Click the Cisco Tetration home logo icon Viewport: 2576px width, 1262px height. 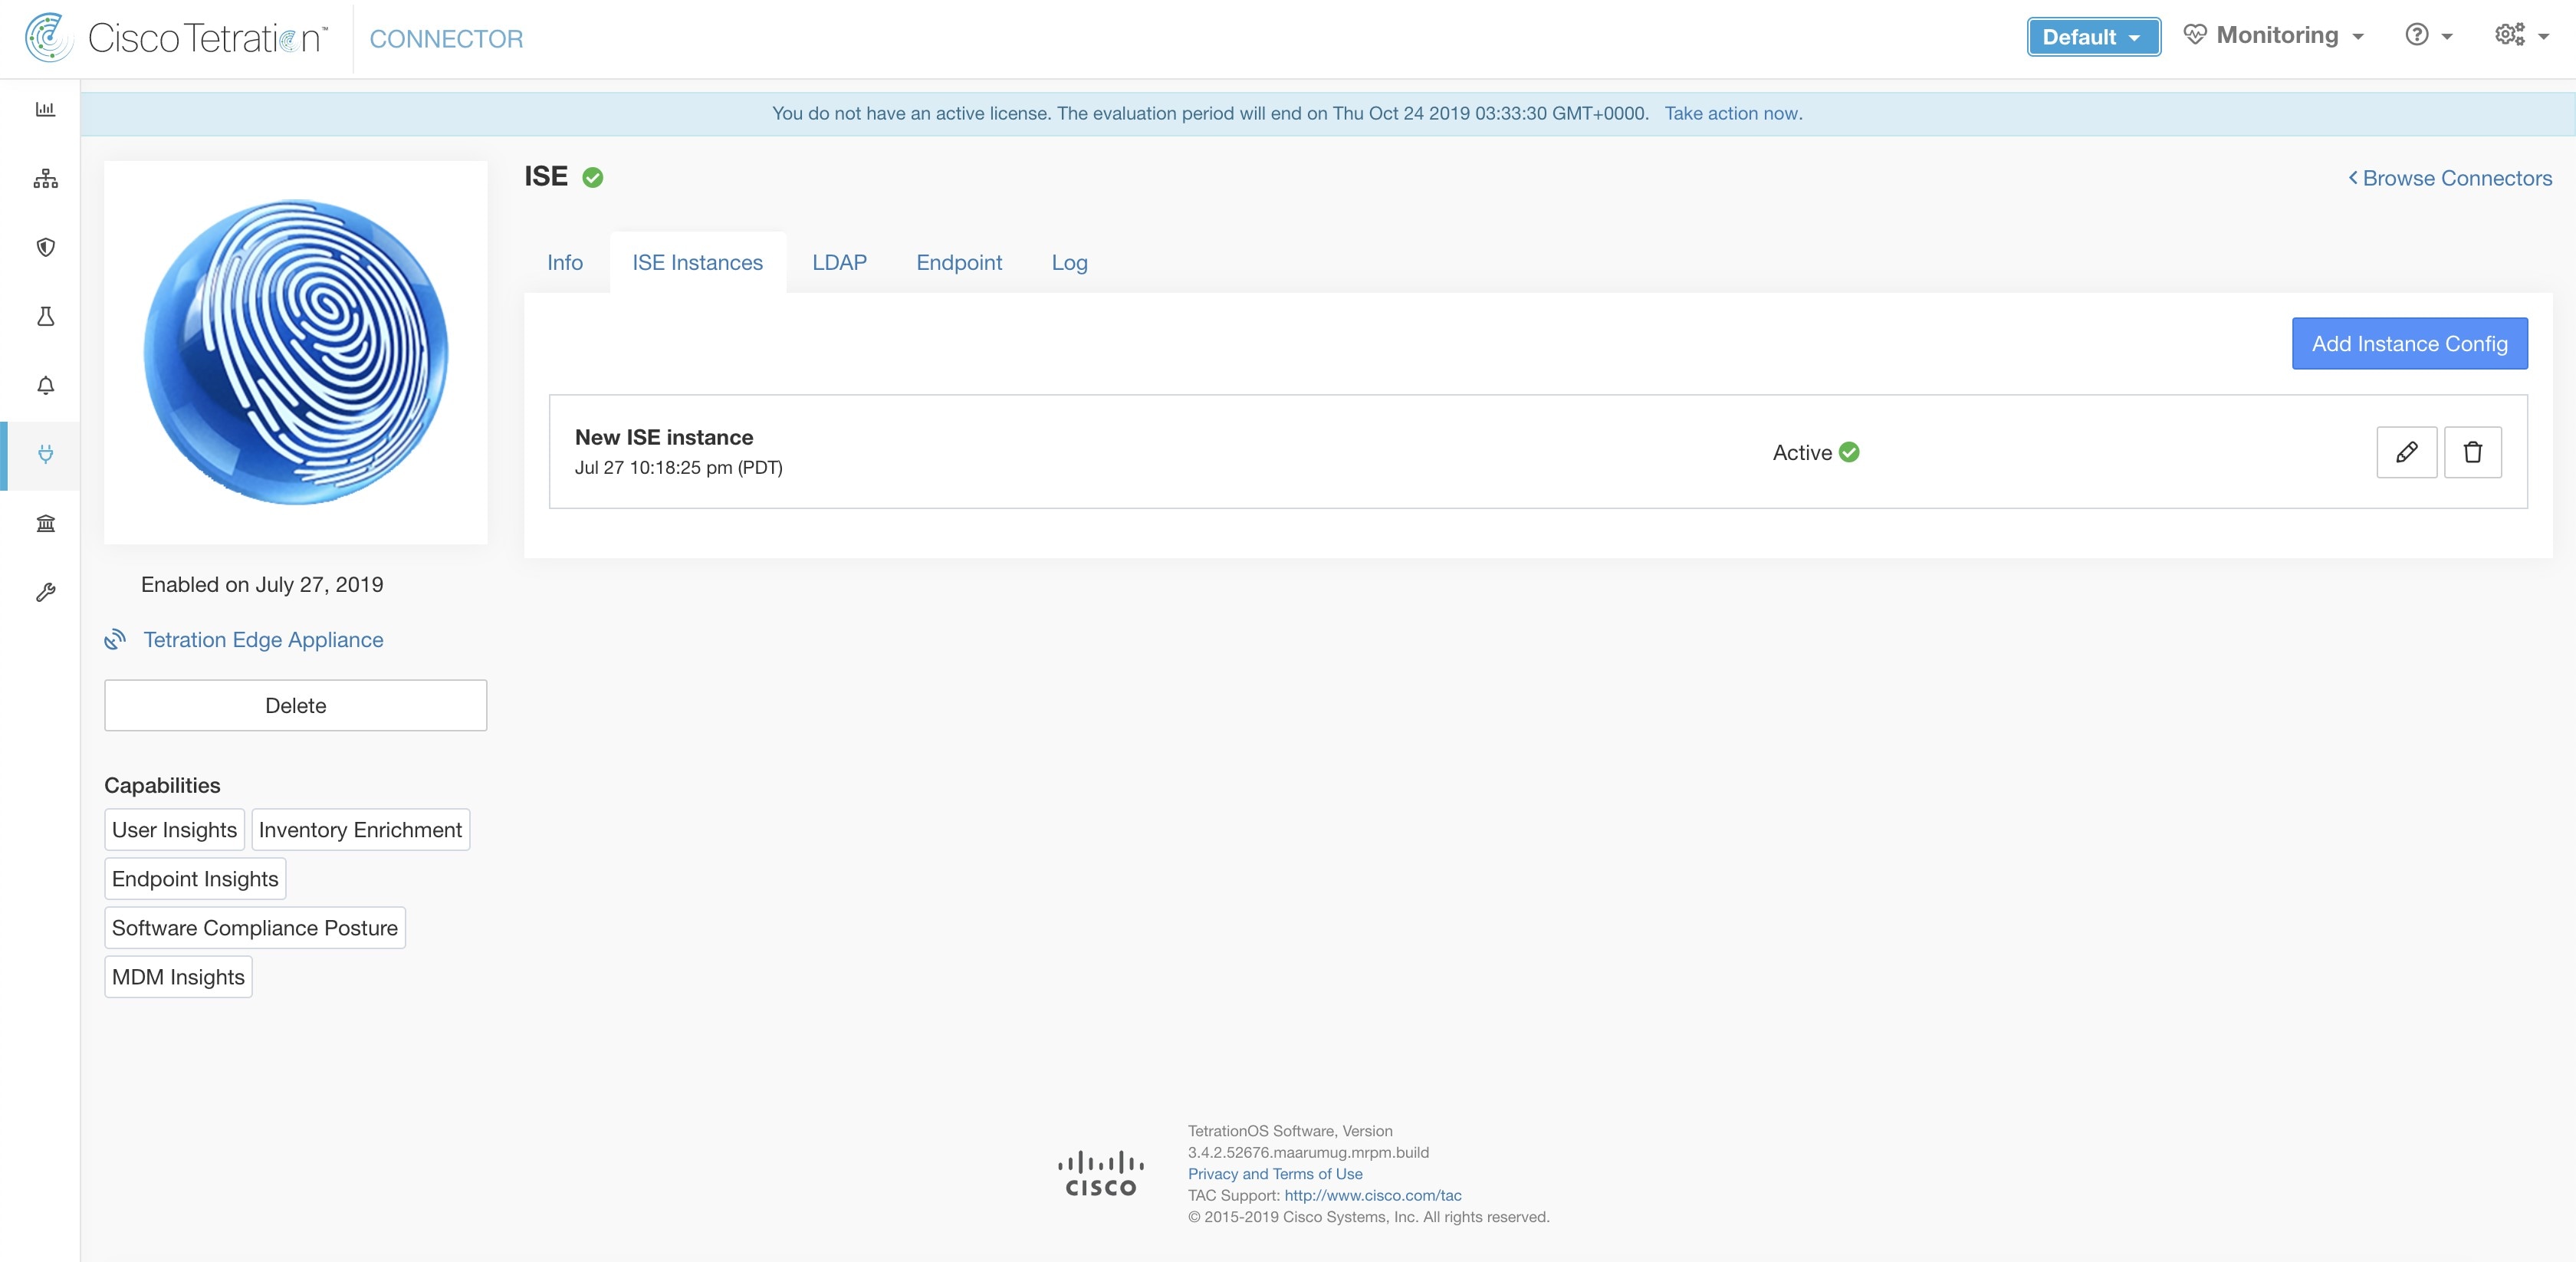(x=44, y=38)
